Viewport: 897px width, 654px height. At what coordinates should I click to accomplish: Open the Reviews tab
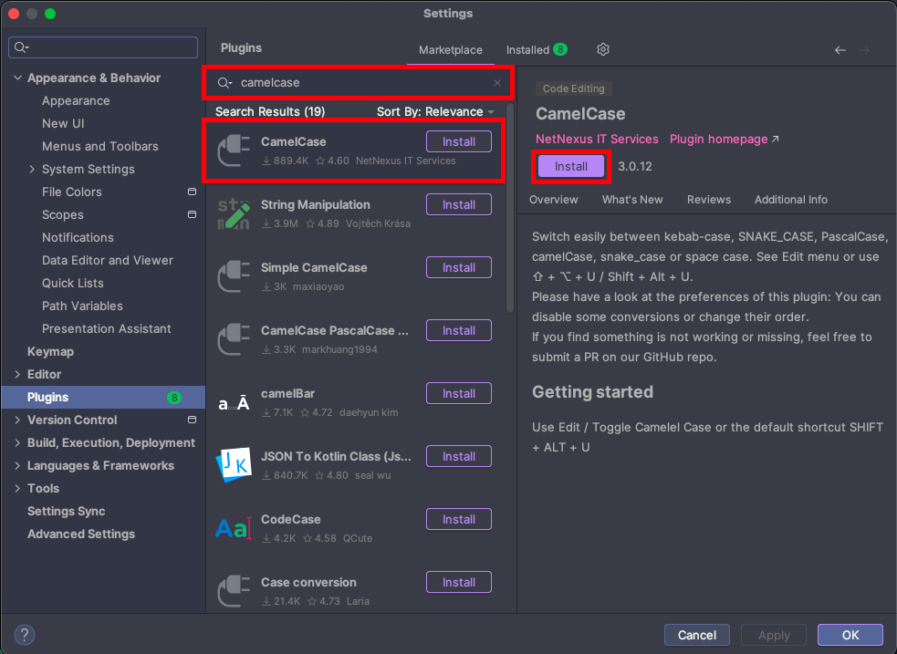pyautogui.click(x=709, y=200)
